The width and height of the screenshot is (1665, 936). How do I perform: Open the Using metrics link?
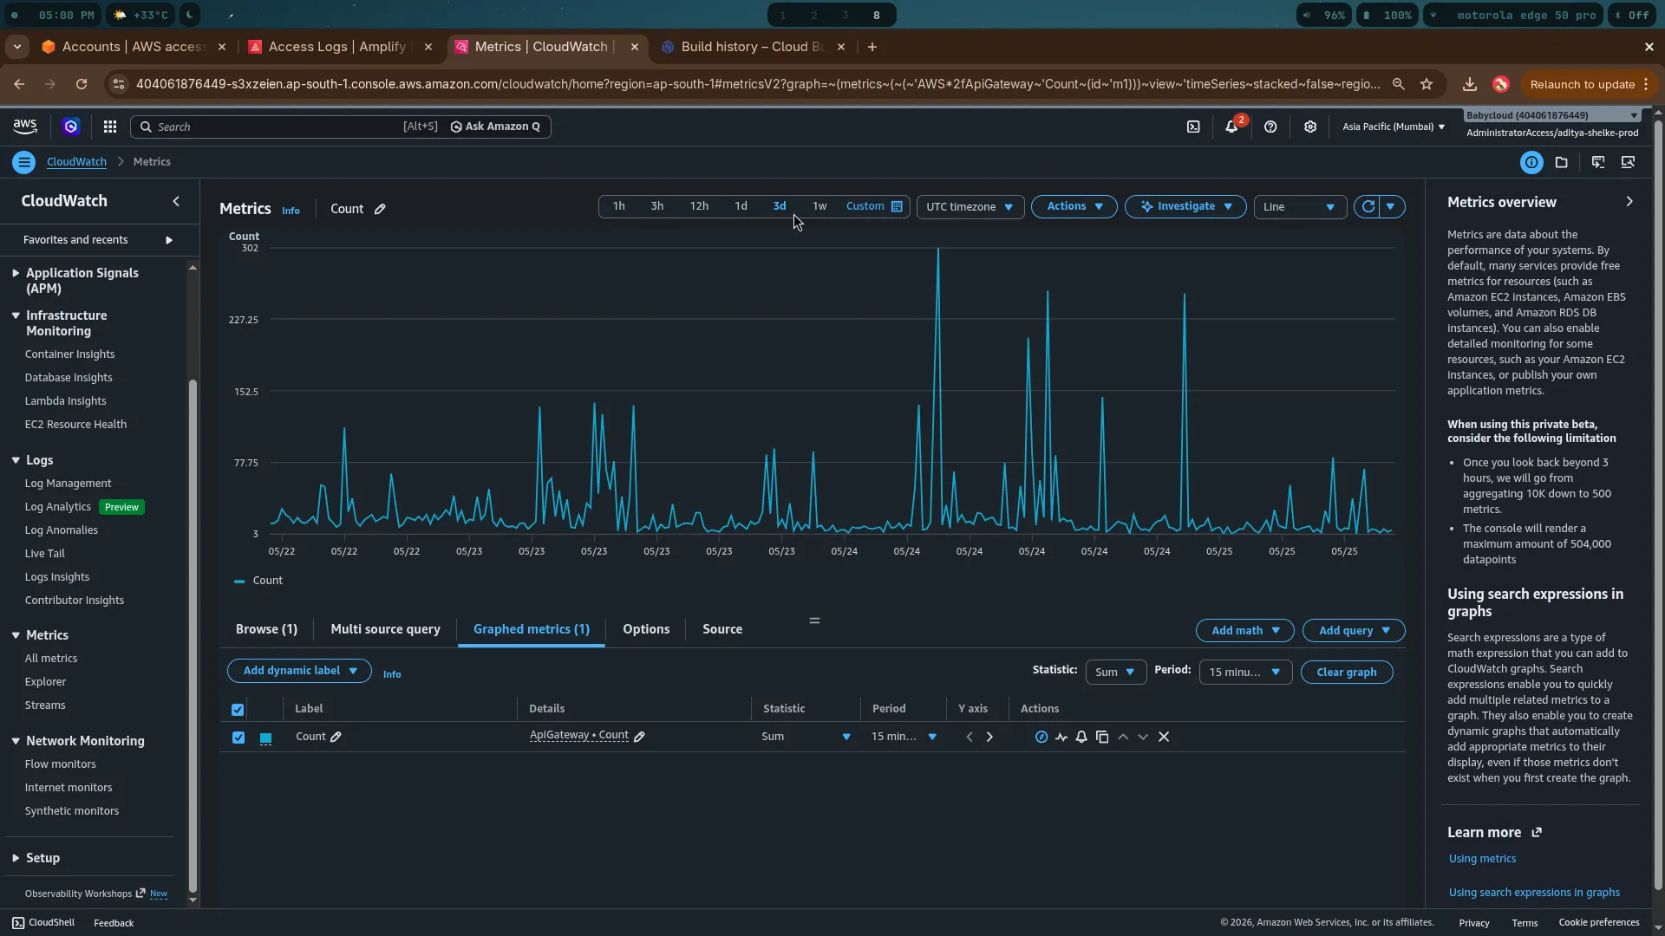tap(1482, 859)
